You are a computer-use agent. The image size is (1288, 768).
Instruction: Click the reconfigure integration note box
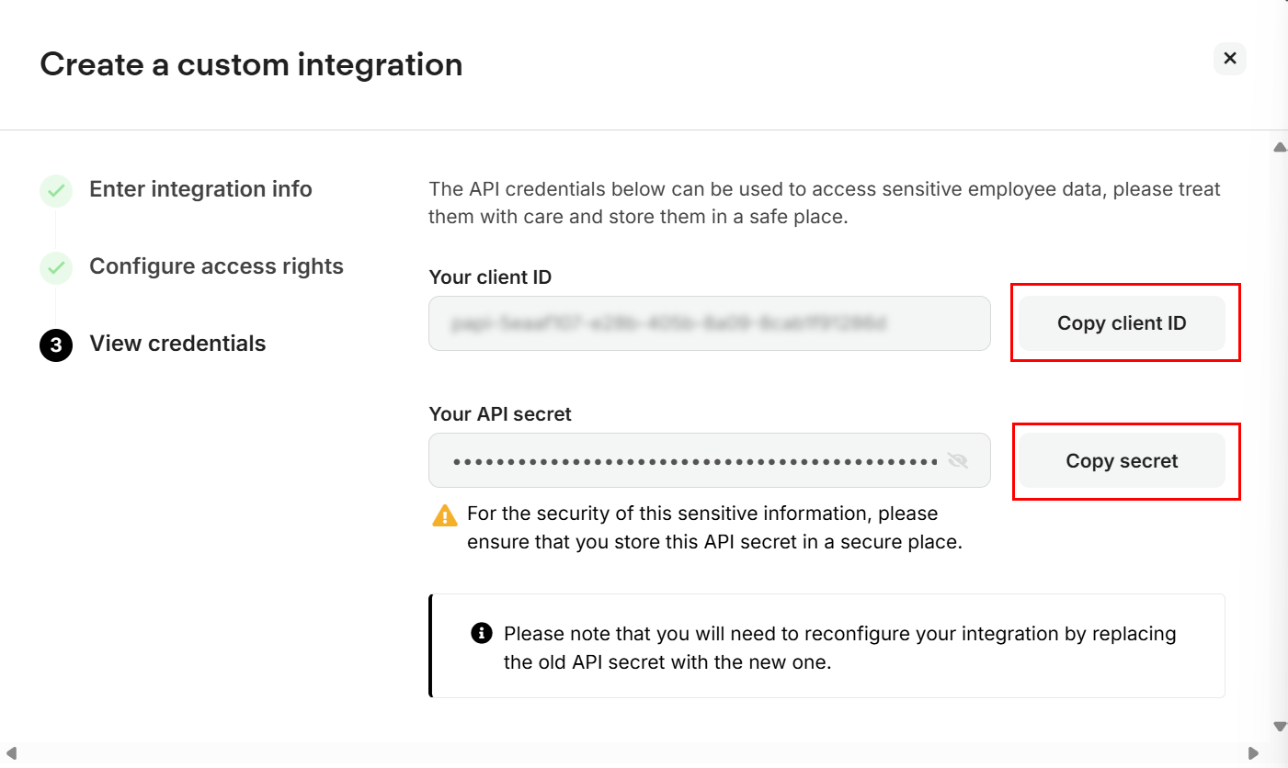pos(827,646)
